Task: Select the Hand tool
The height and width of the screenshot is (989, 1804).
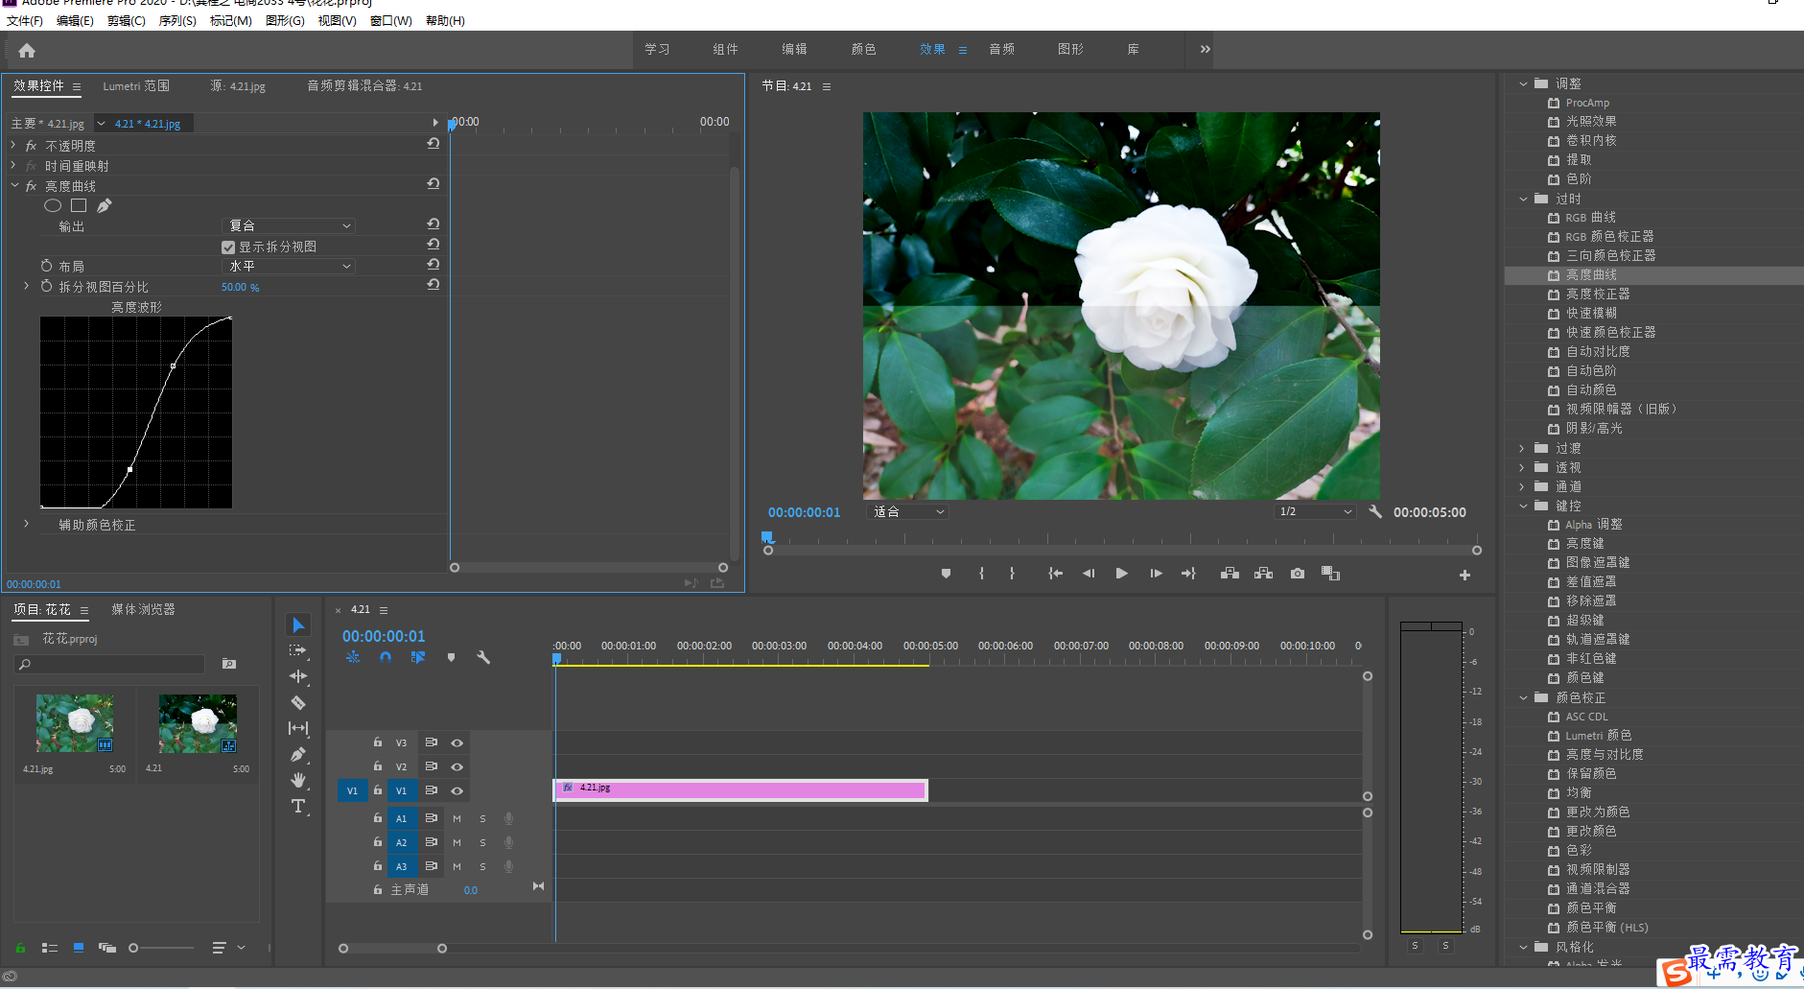Action: click(x=298, y=780)
